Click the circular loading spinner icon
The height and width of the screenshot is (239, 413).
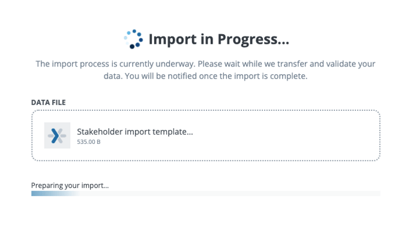(133, 39)
